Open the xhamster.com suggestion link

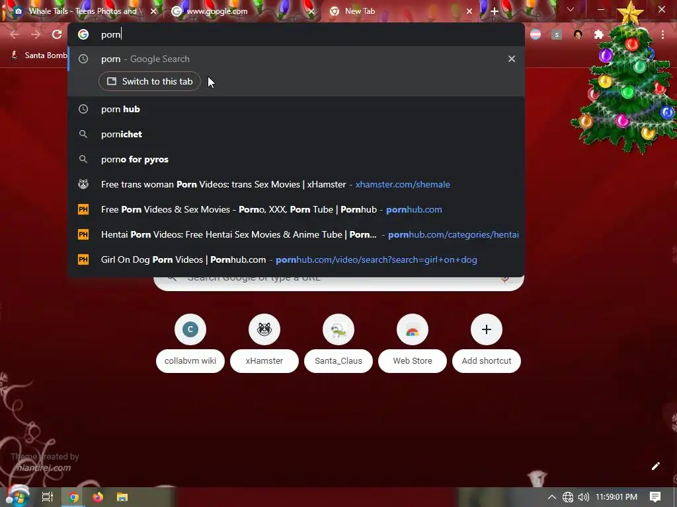point(296,184)
